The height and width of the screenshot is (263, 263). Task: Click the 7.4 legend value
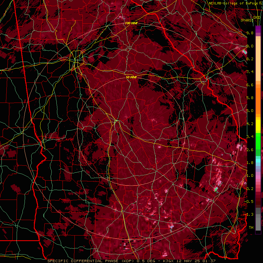pos(250,72)
